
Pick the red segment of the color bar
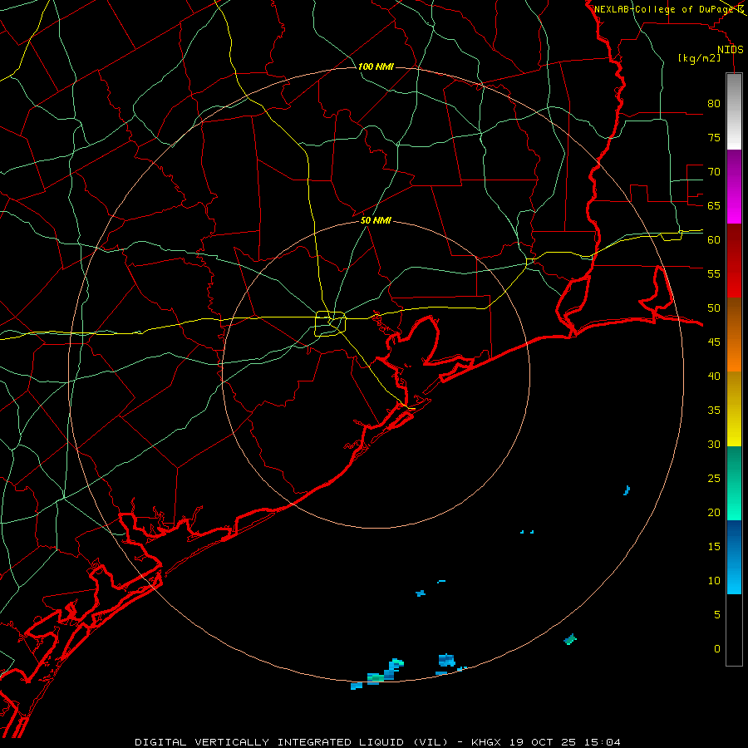click(x=734, y=261)
